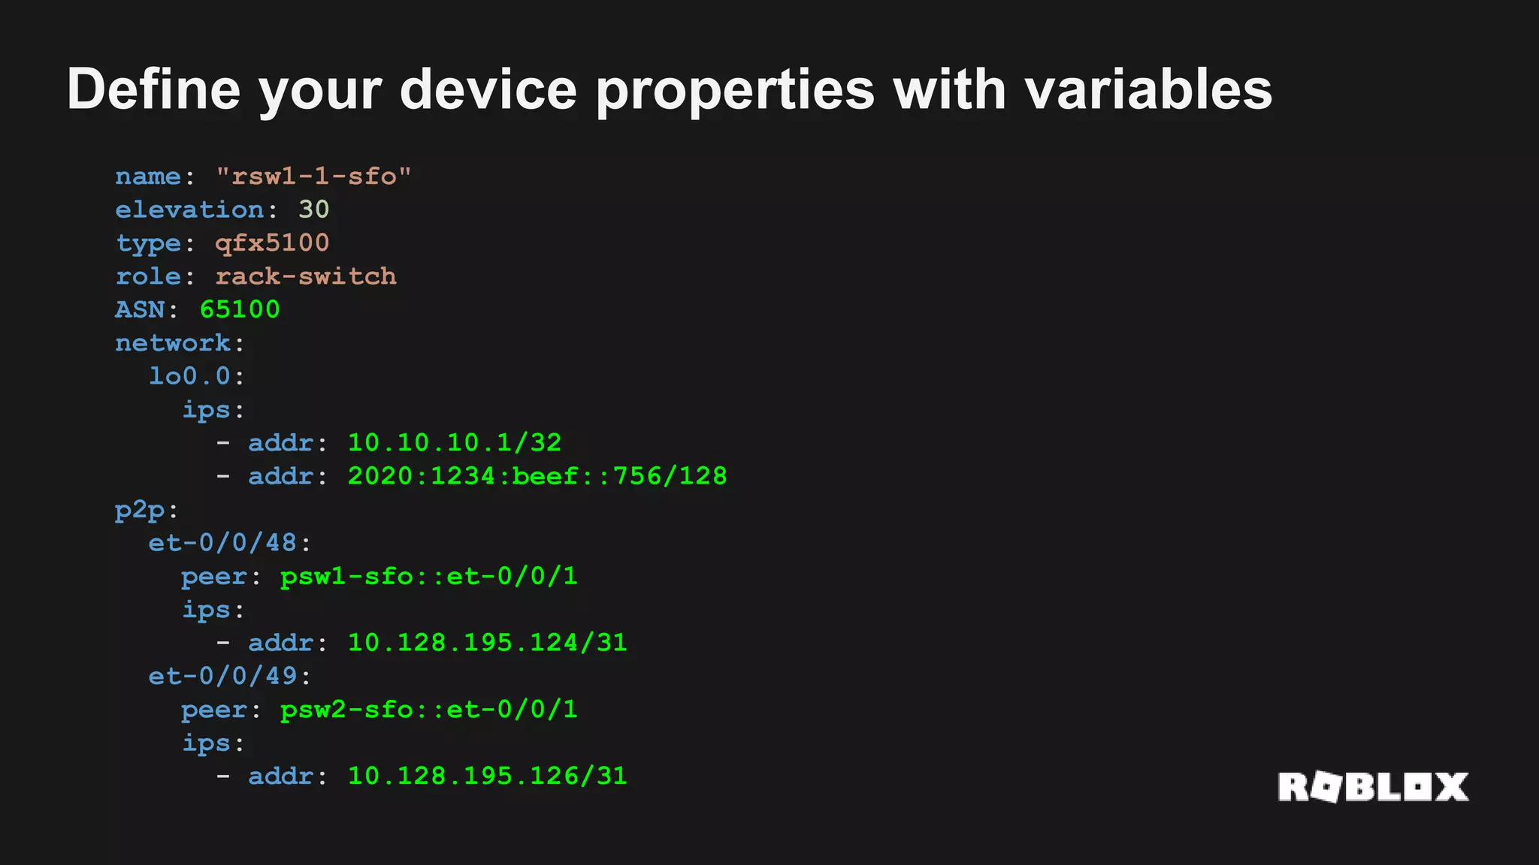Click the et-0/0/49 interface key
Image resolution: width=1539 pixels, height=865 pixels.
(x=222, y=677)
